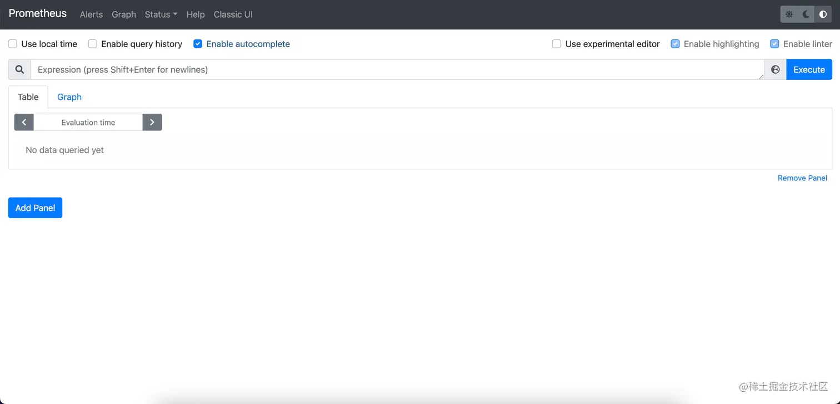Open the Help link

pyautogui.click(x=196, y=14)
